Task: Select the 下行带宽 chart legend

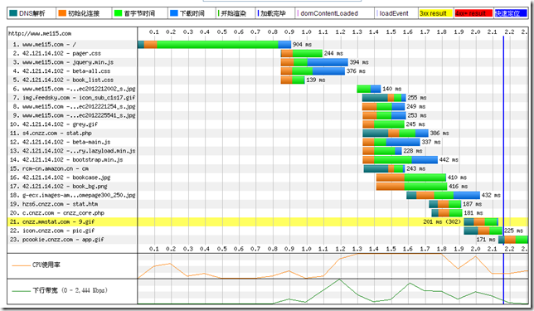Action: [60, 290]
